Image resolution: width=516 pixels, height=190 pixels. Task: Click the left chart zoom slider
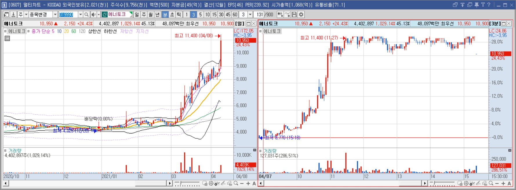pyautogui.click(x=187, y=183)
